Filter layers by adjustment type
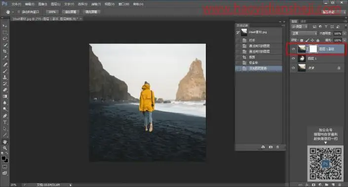Image resolution: width=348 pixels, height=187 pixels. 320,27
